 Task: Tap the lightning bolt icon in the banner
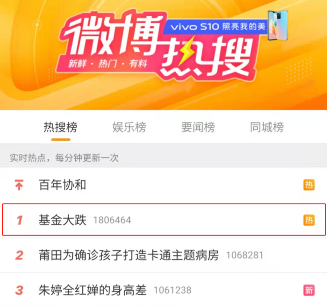(x=187, y=50)
